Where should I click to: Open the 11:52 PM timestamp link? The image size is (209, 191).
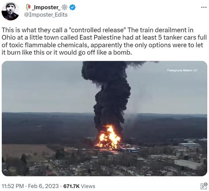(x=13, y=186)
